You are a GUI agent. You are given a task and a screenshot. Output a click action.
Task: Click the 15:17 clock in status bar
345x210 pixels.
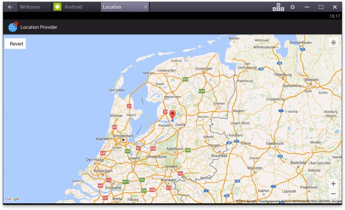335,16
